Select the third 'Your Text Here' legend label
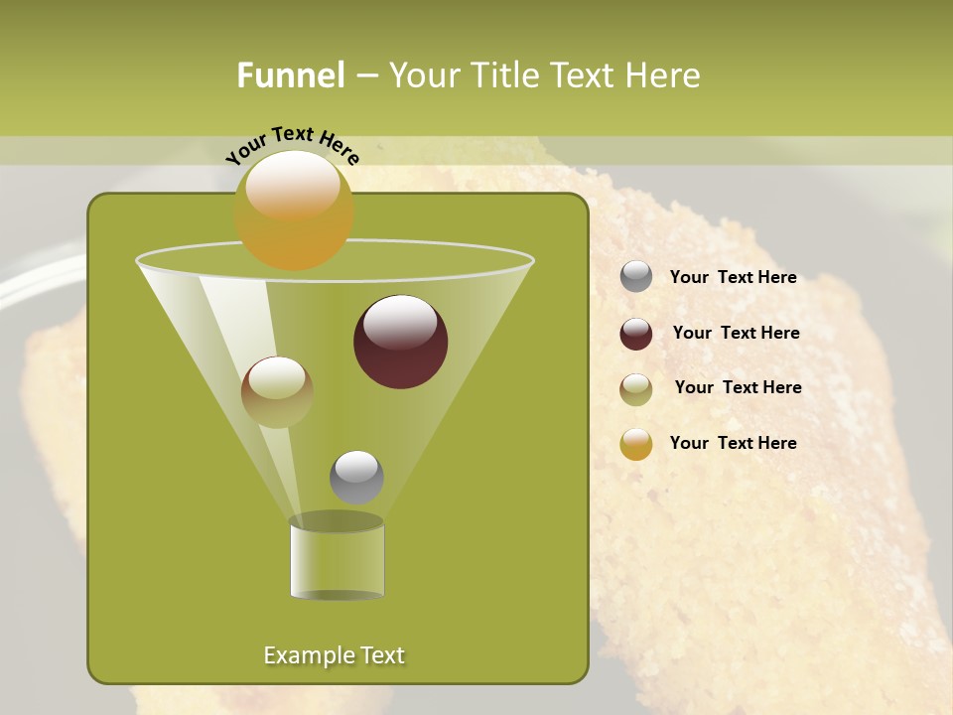The image size is (953, 715). [738, 388]
